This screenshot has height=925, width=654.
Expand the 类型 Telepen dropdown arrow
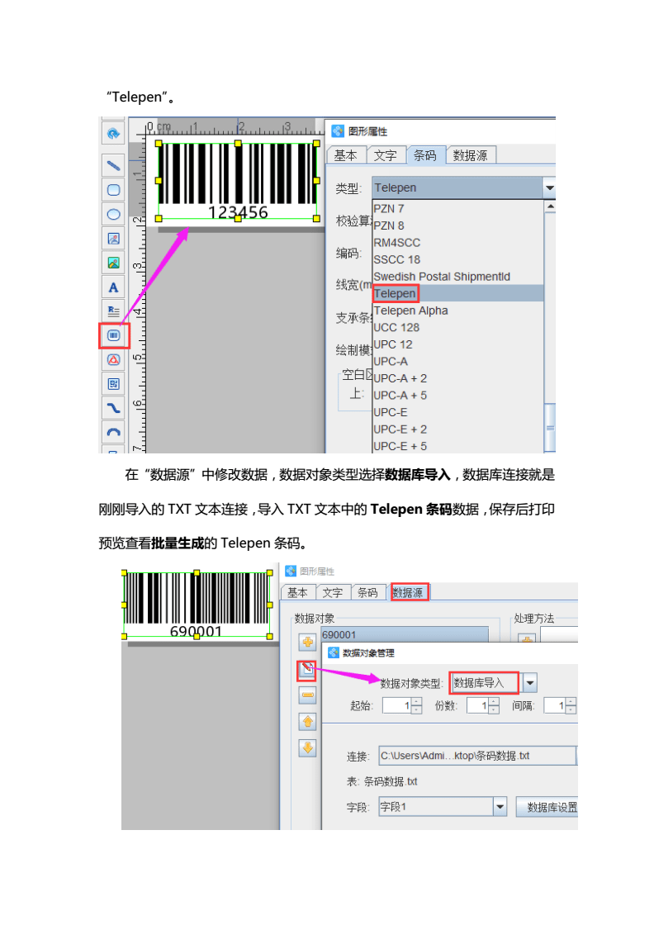pyautogui.click(x=550, y=188)
